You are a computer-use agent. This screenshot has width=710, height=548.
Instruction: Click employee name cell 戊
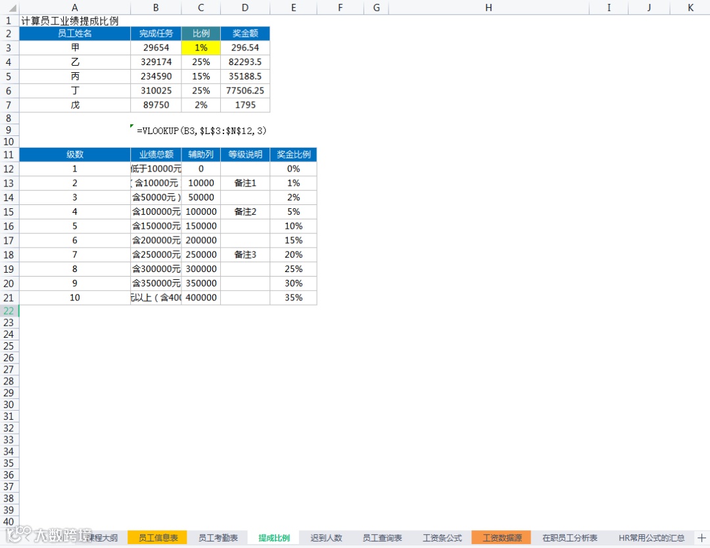[75, 105]
